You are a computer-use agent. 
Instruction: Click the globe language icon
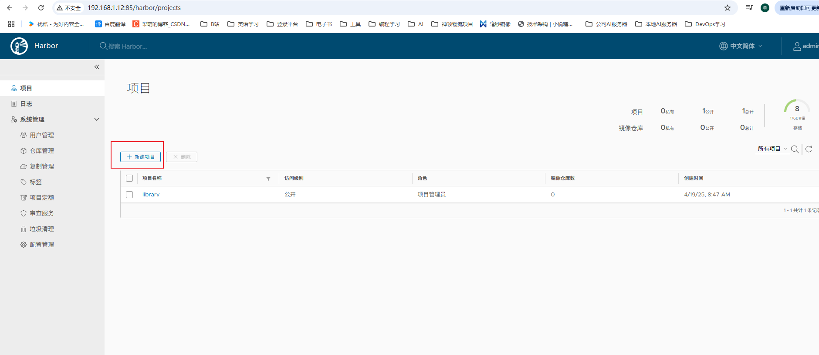(723, 46)
